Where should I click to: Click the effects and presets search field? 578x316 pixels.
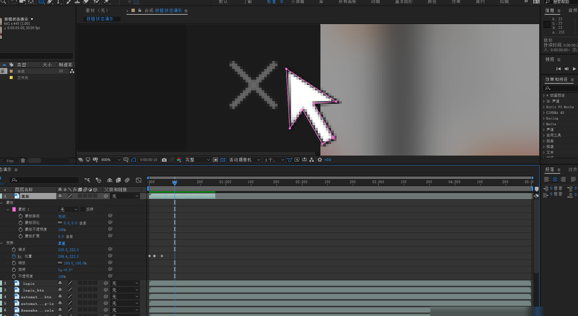(560, 88)
